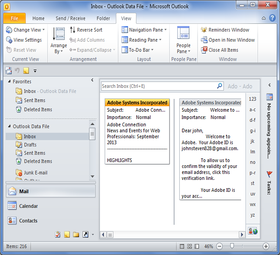Open the Reminders Window

click(x=225, y=30)
